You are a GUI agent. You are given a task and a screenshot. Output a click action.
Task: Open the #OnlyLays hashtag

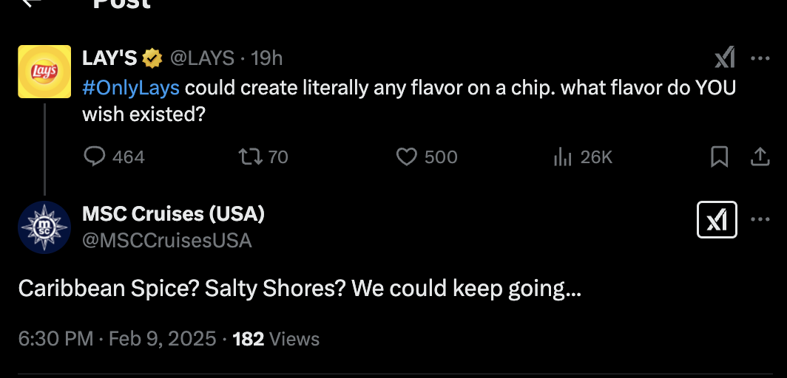[x=131, y=87]
